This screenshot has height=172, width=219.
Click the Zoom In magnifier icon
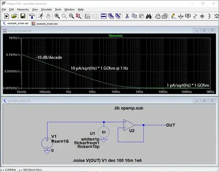click(57, 16)
